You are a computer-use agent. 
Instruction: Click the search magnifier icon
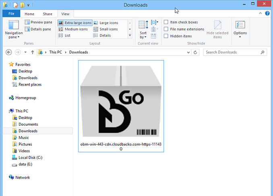click(263, 52)
